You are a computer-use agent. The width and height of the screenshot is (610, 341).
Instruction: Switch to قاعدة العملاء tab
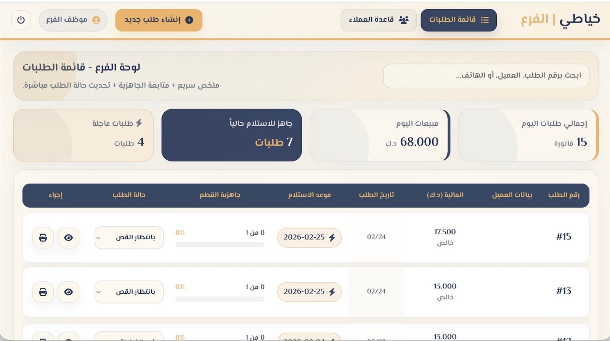[378, 20]
